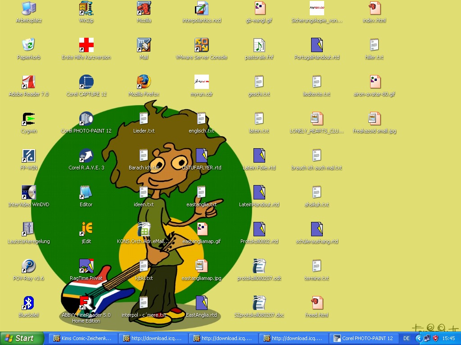The image size is (461, 345).
Task: Select the BlueSoleil Bluetooth icon
Action: coord(28,303)
